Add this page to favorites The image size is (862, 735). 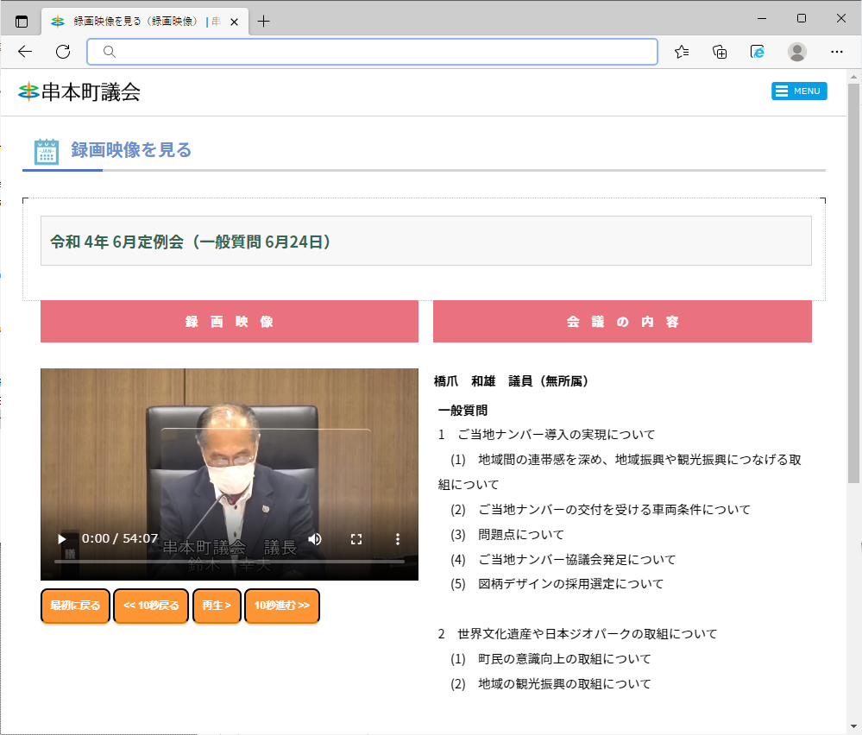coord(682,52)
